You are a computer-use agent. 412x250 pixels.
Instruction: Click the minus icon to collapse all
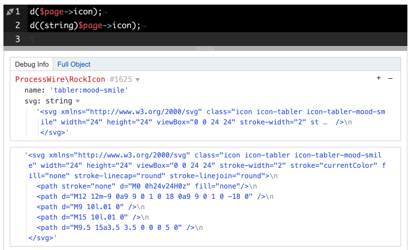(390, 79)
